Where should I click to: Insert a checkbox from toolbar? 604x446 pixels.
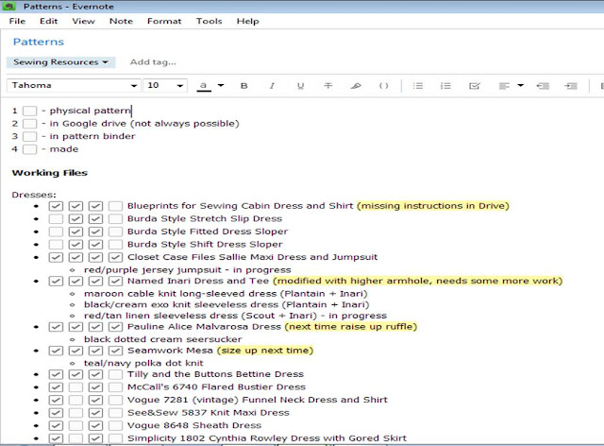pos(475,86)
